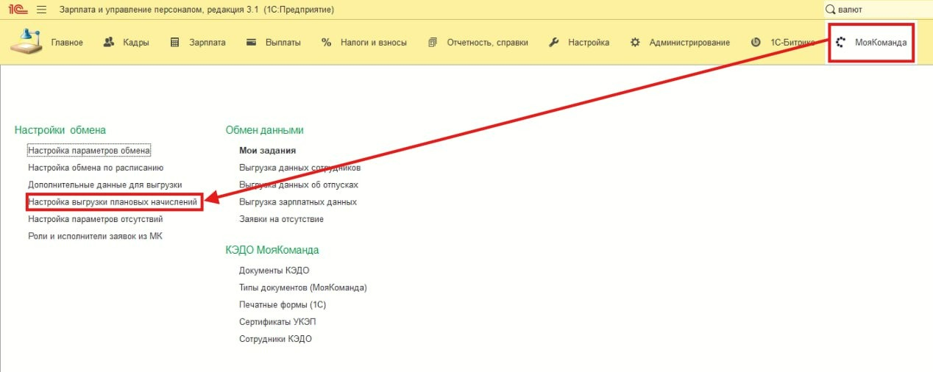The width and height of the screenshot is (933, 372).
Task: Open Настройка параметров обмена
Action: 89,150
